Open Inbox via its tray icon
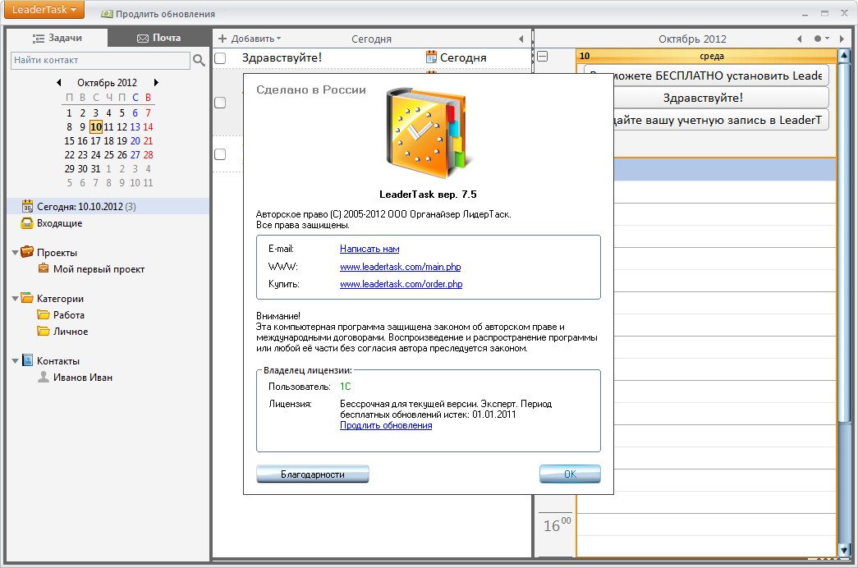 (27, 223)
